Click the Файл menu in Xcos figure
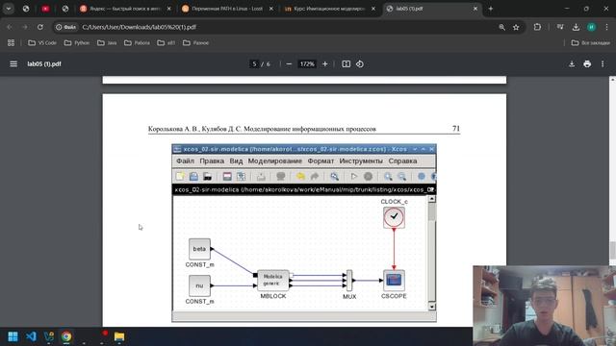Screen dimensions: 616x346 (185, 161)
